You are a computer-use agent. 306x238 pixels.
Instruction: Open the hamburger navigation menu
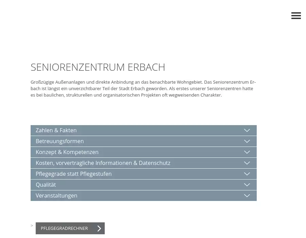point(296,16)
